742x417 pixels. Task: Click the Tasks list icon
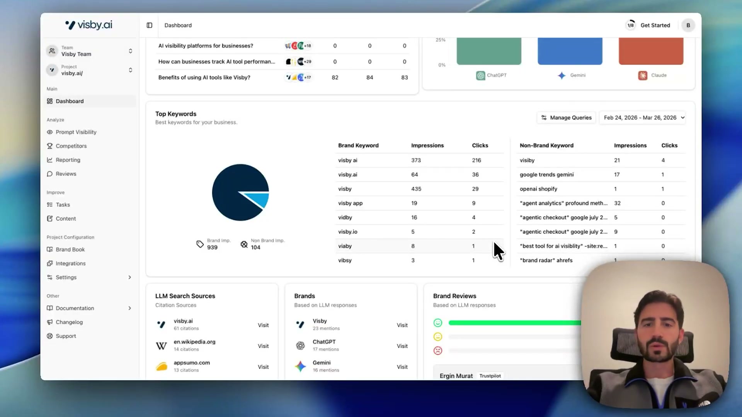pos(49,205)
